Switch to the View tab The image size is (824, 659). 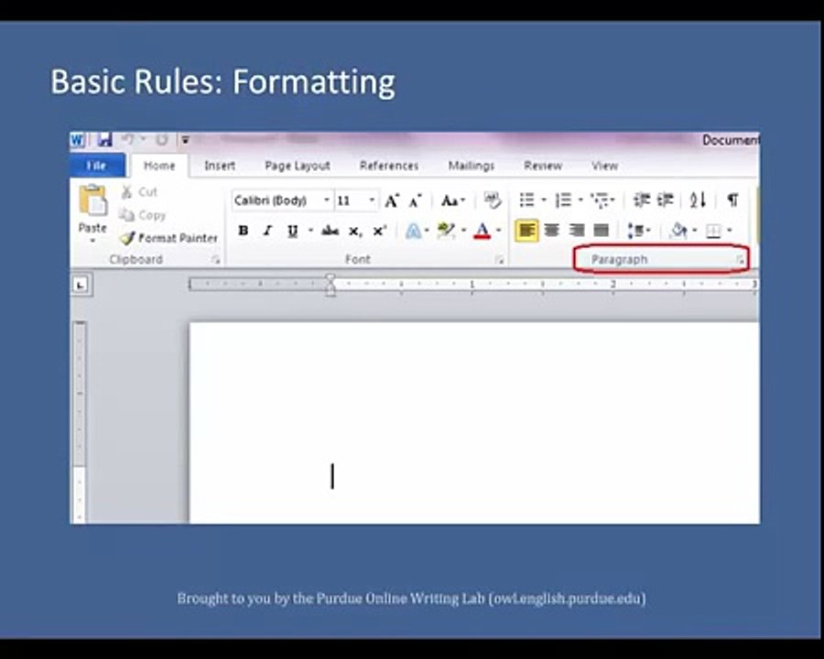coord(605,166)
